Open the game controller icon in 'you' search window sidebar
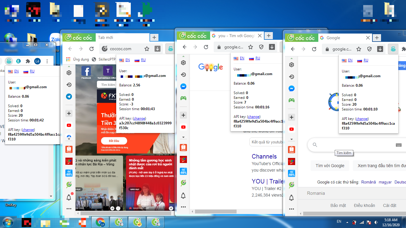The image size is (406, 228). pos(183,98)
